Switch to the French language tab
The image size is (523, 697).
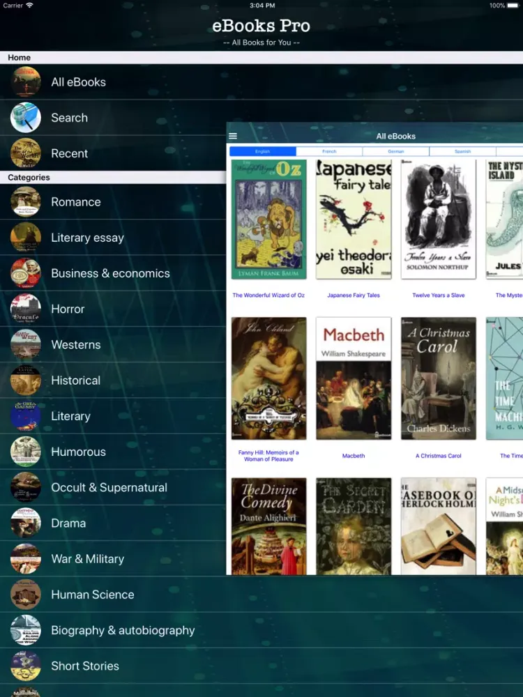[x=329, y=151]
